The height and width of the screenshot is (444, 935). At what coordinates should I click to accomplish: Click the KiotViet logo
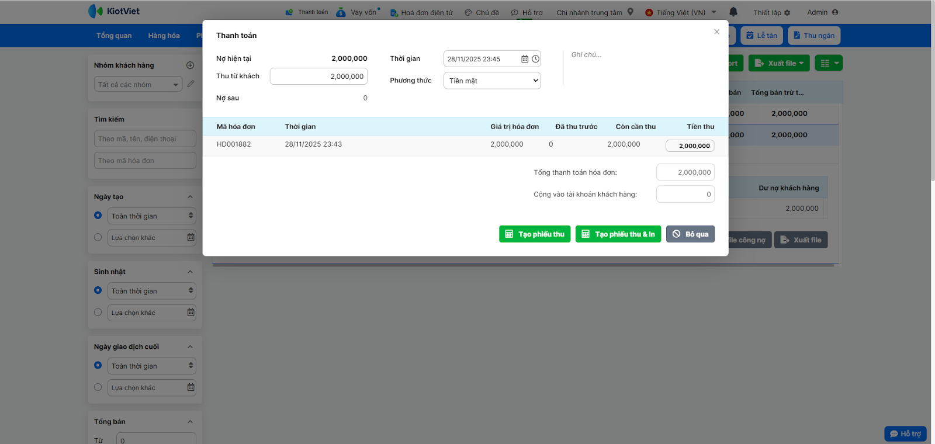(x=114, y=11)
